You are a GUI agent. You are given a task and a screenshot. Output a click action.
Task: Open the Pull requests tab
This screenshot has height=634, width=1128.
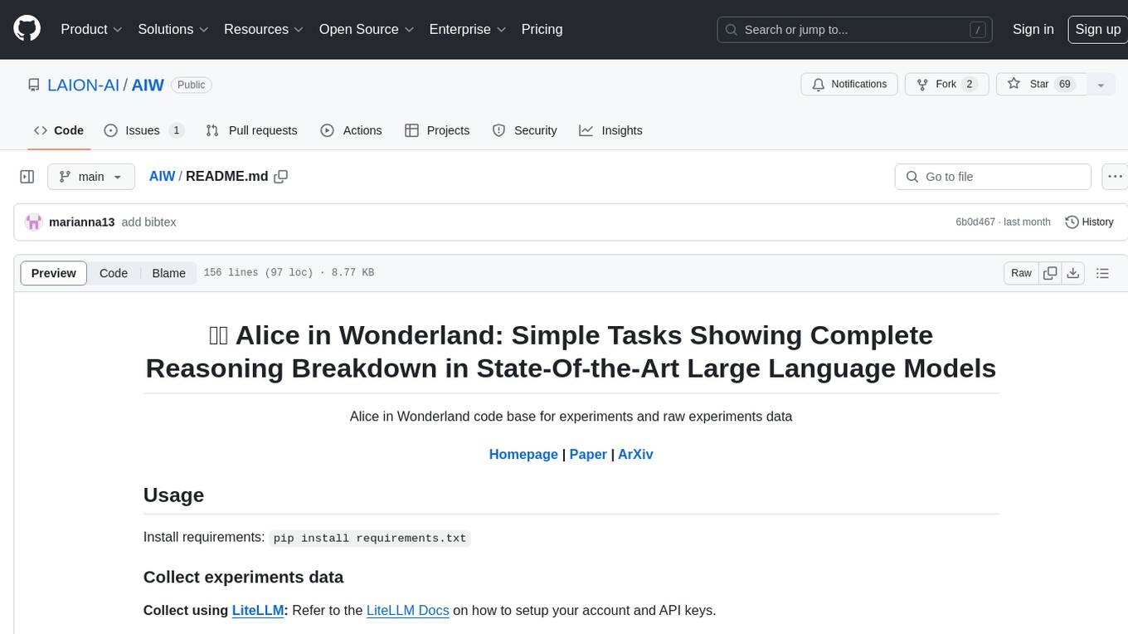pos(251,130)
